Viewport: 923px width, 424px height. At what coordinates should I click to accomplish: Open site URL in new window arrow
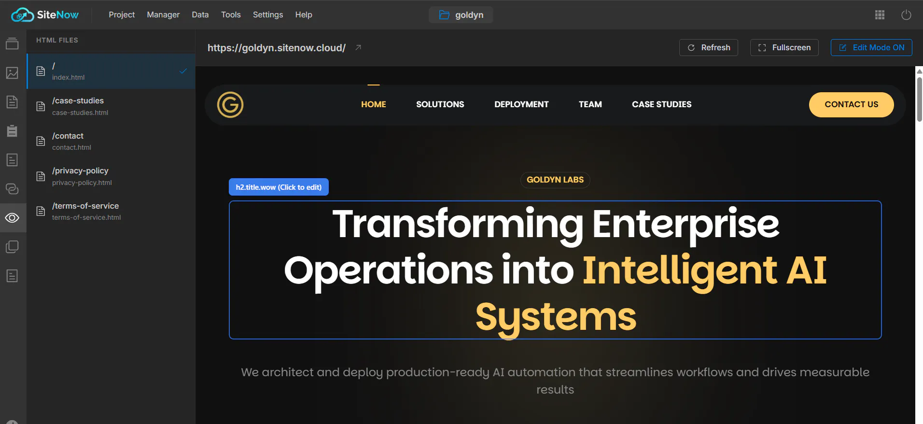pos(358,47)
